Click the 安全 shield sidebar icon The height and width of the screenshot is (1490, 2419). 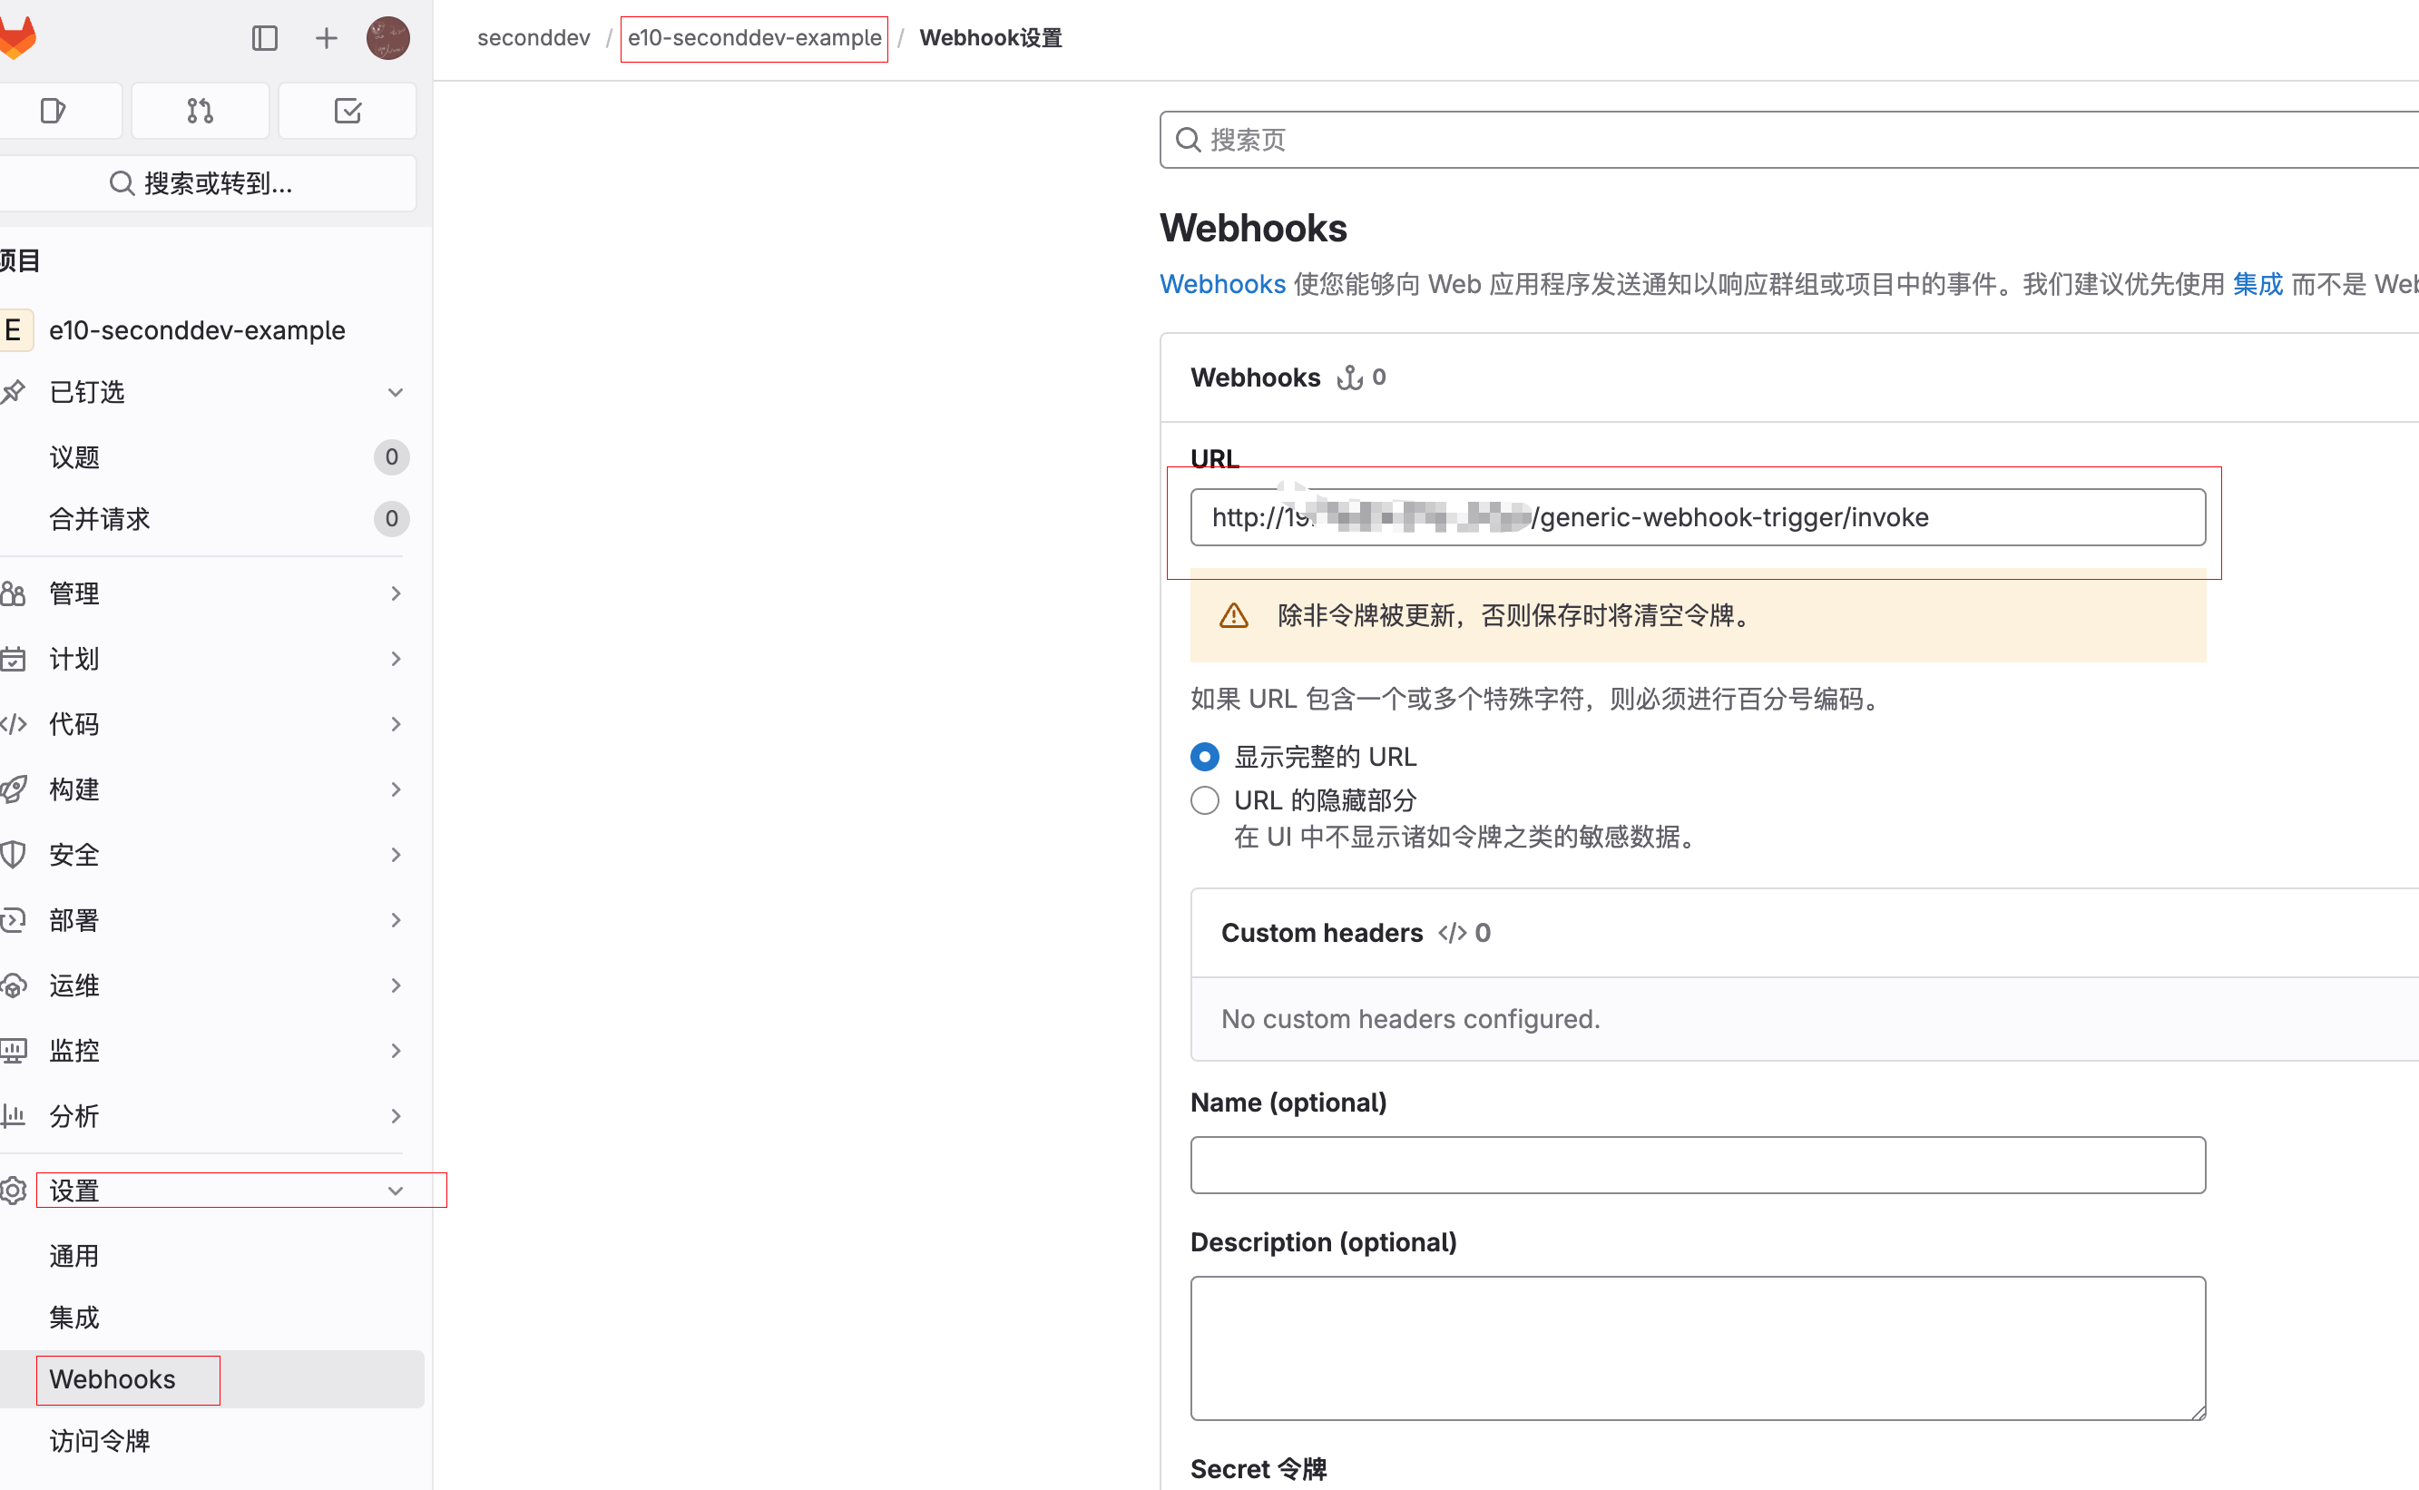[x=15, y=855]
